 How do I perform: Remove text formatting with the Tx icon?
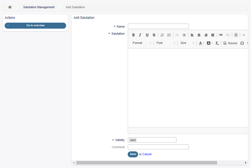[217, 43]
